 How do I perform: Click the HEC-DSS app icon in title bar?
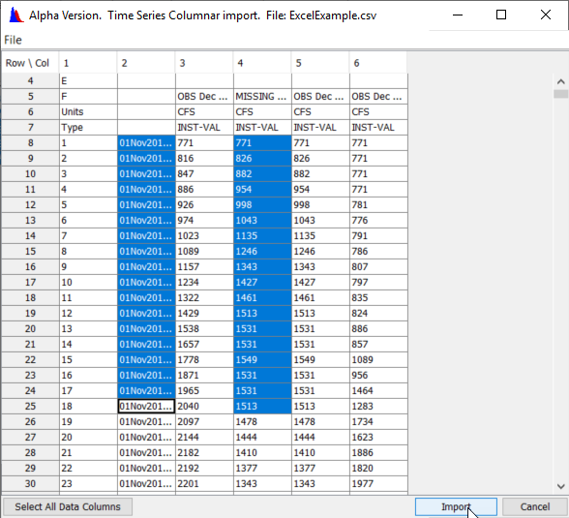15,15
